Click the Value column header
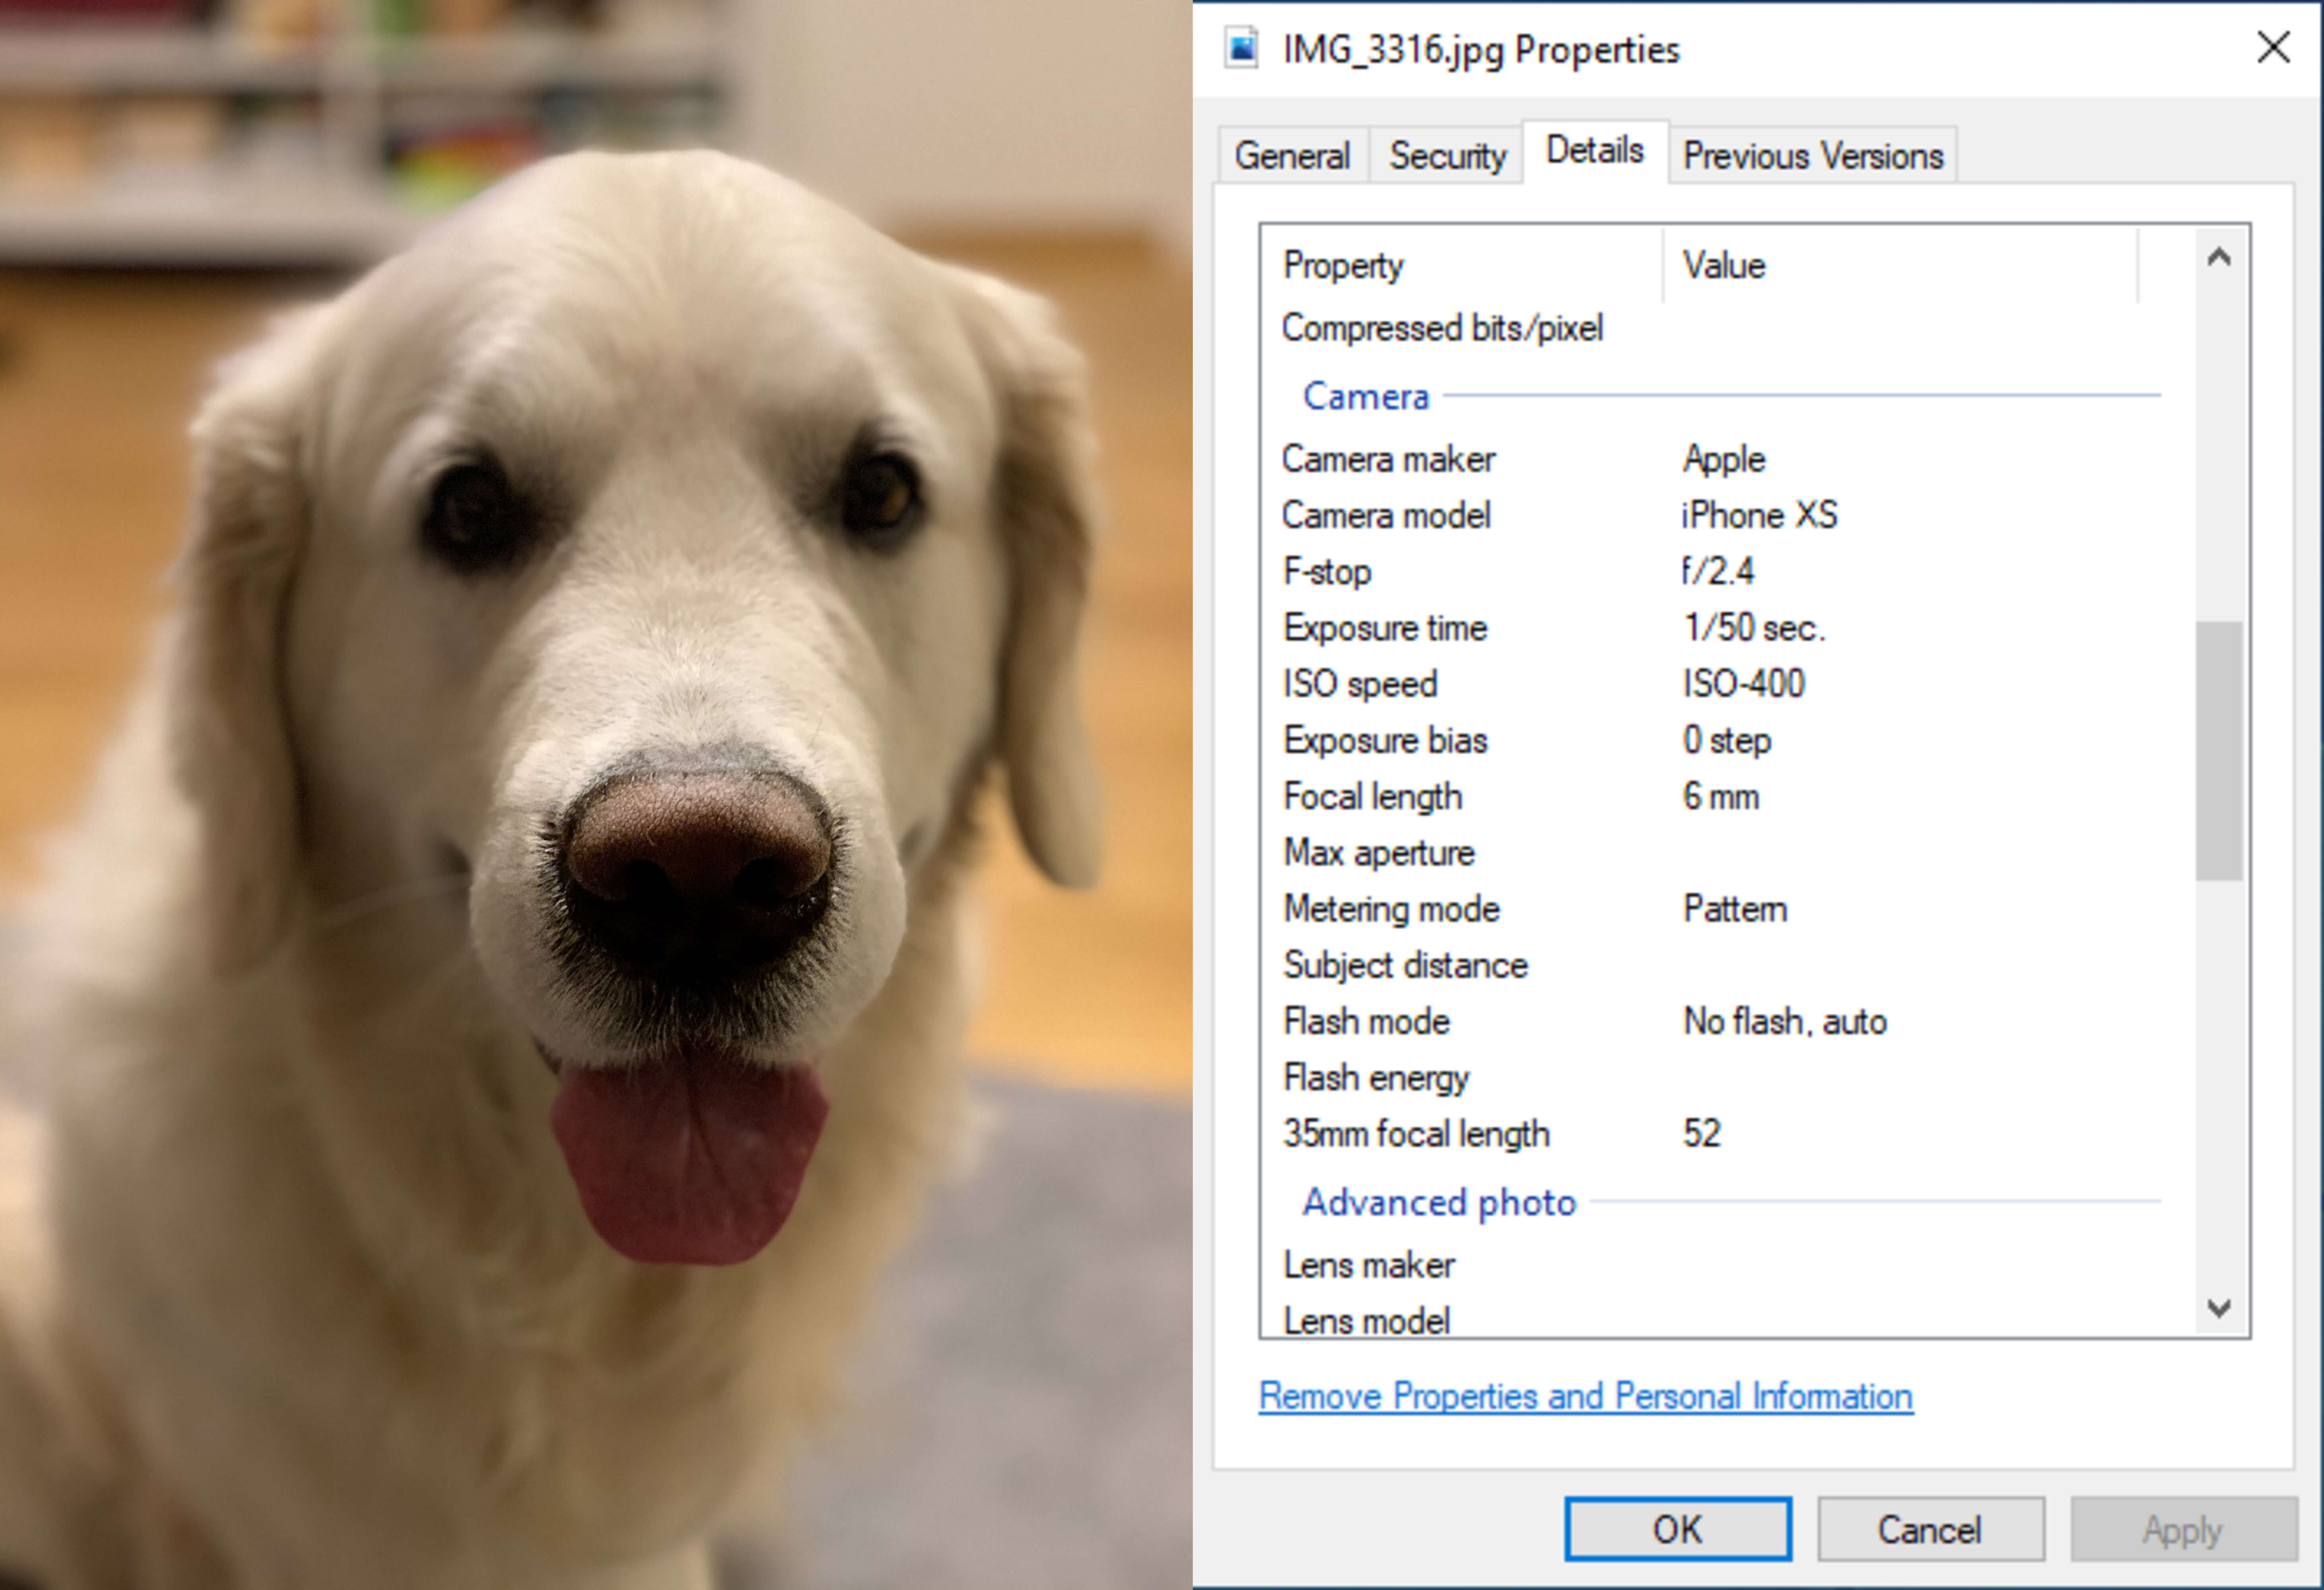Image resolution: width=2324 pixels, height=1590 pixels. 1901,266
